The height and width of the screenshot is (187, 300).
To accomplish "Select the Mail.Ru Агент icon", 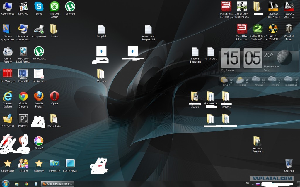I will pos(54,7).
